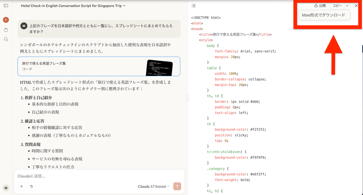The height and width of the screenshot is (195, 363).
Task: Click heading 2. 確認と応答
Action: 32,121
